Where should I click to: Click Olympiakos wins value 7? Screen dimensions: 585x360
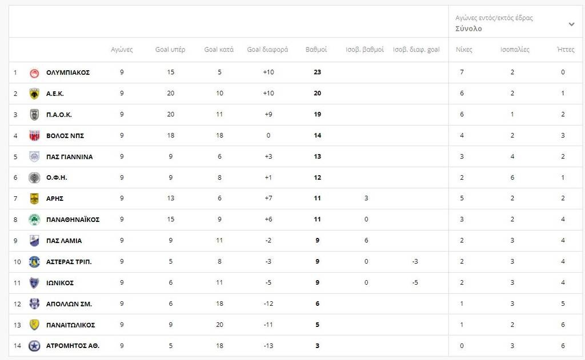click(462, 72)
